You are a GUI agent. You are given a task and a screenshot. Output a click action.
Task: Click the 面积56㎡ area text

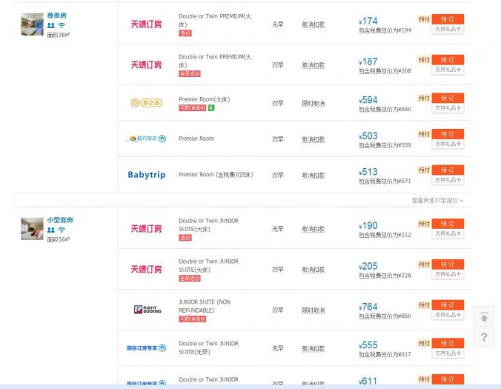[58, 239]
